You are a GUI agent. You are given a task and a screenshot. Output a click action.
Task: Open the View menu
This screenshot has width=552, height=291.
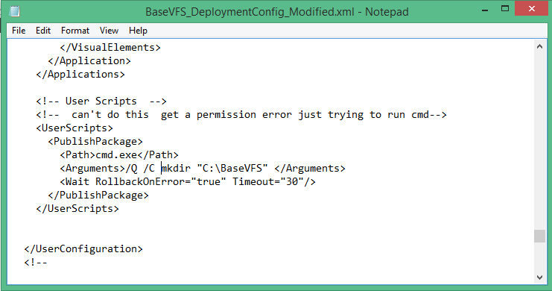(x=109, y=31)
